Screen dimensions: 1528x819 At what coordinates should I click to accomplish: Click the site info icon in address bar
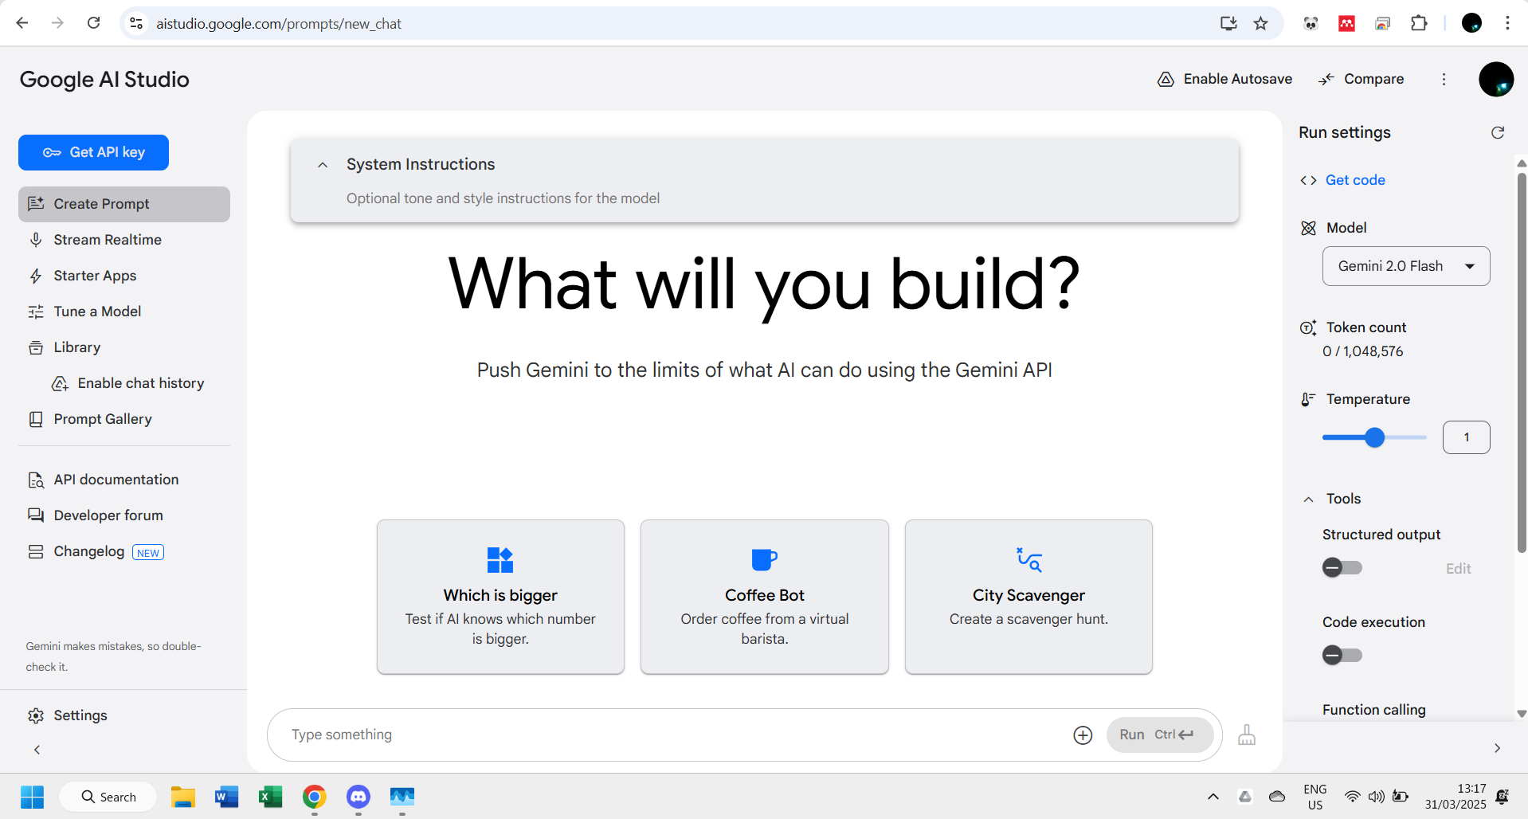(137, 24)
